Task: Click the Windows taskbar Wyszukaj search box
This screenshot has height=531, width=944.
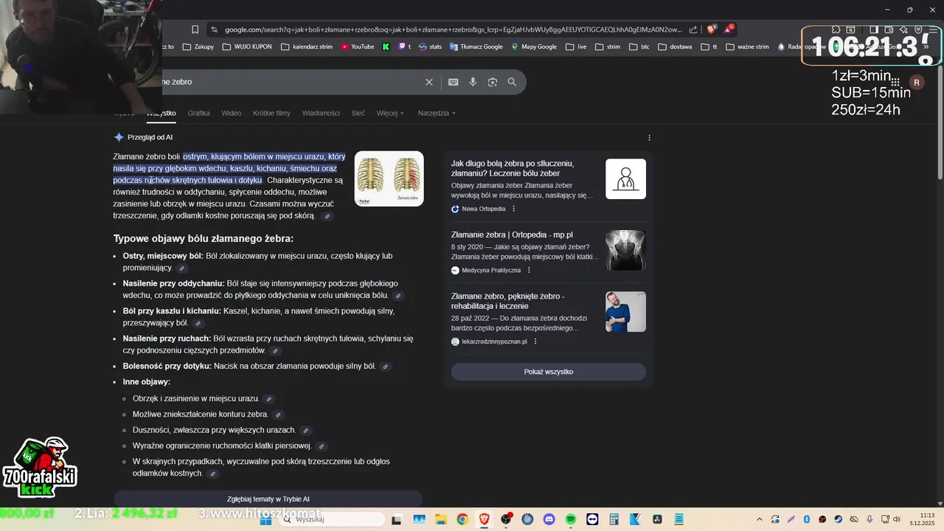Action: 333,519
